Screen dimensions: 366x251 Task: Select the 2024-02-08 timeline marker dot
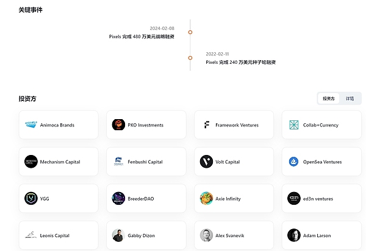190,32
